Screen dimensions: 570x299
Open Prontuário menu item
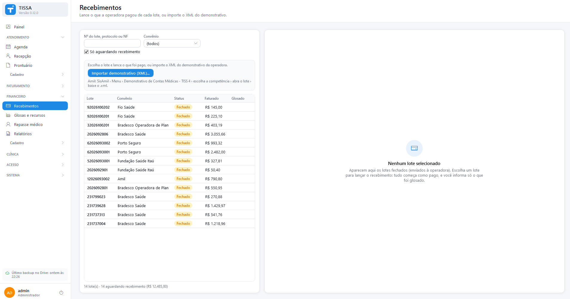[35, 65]
